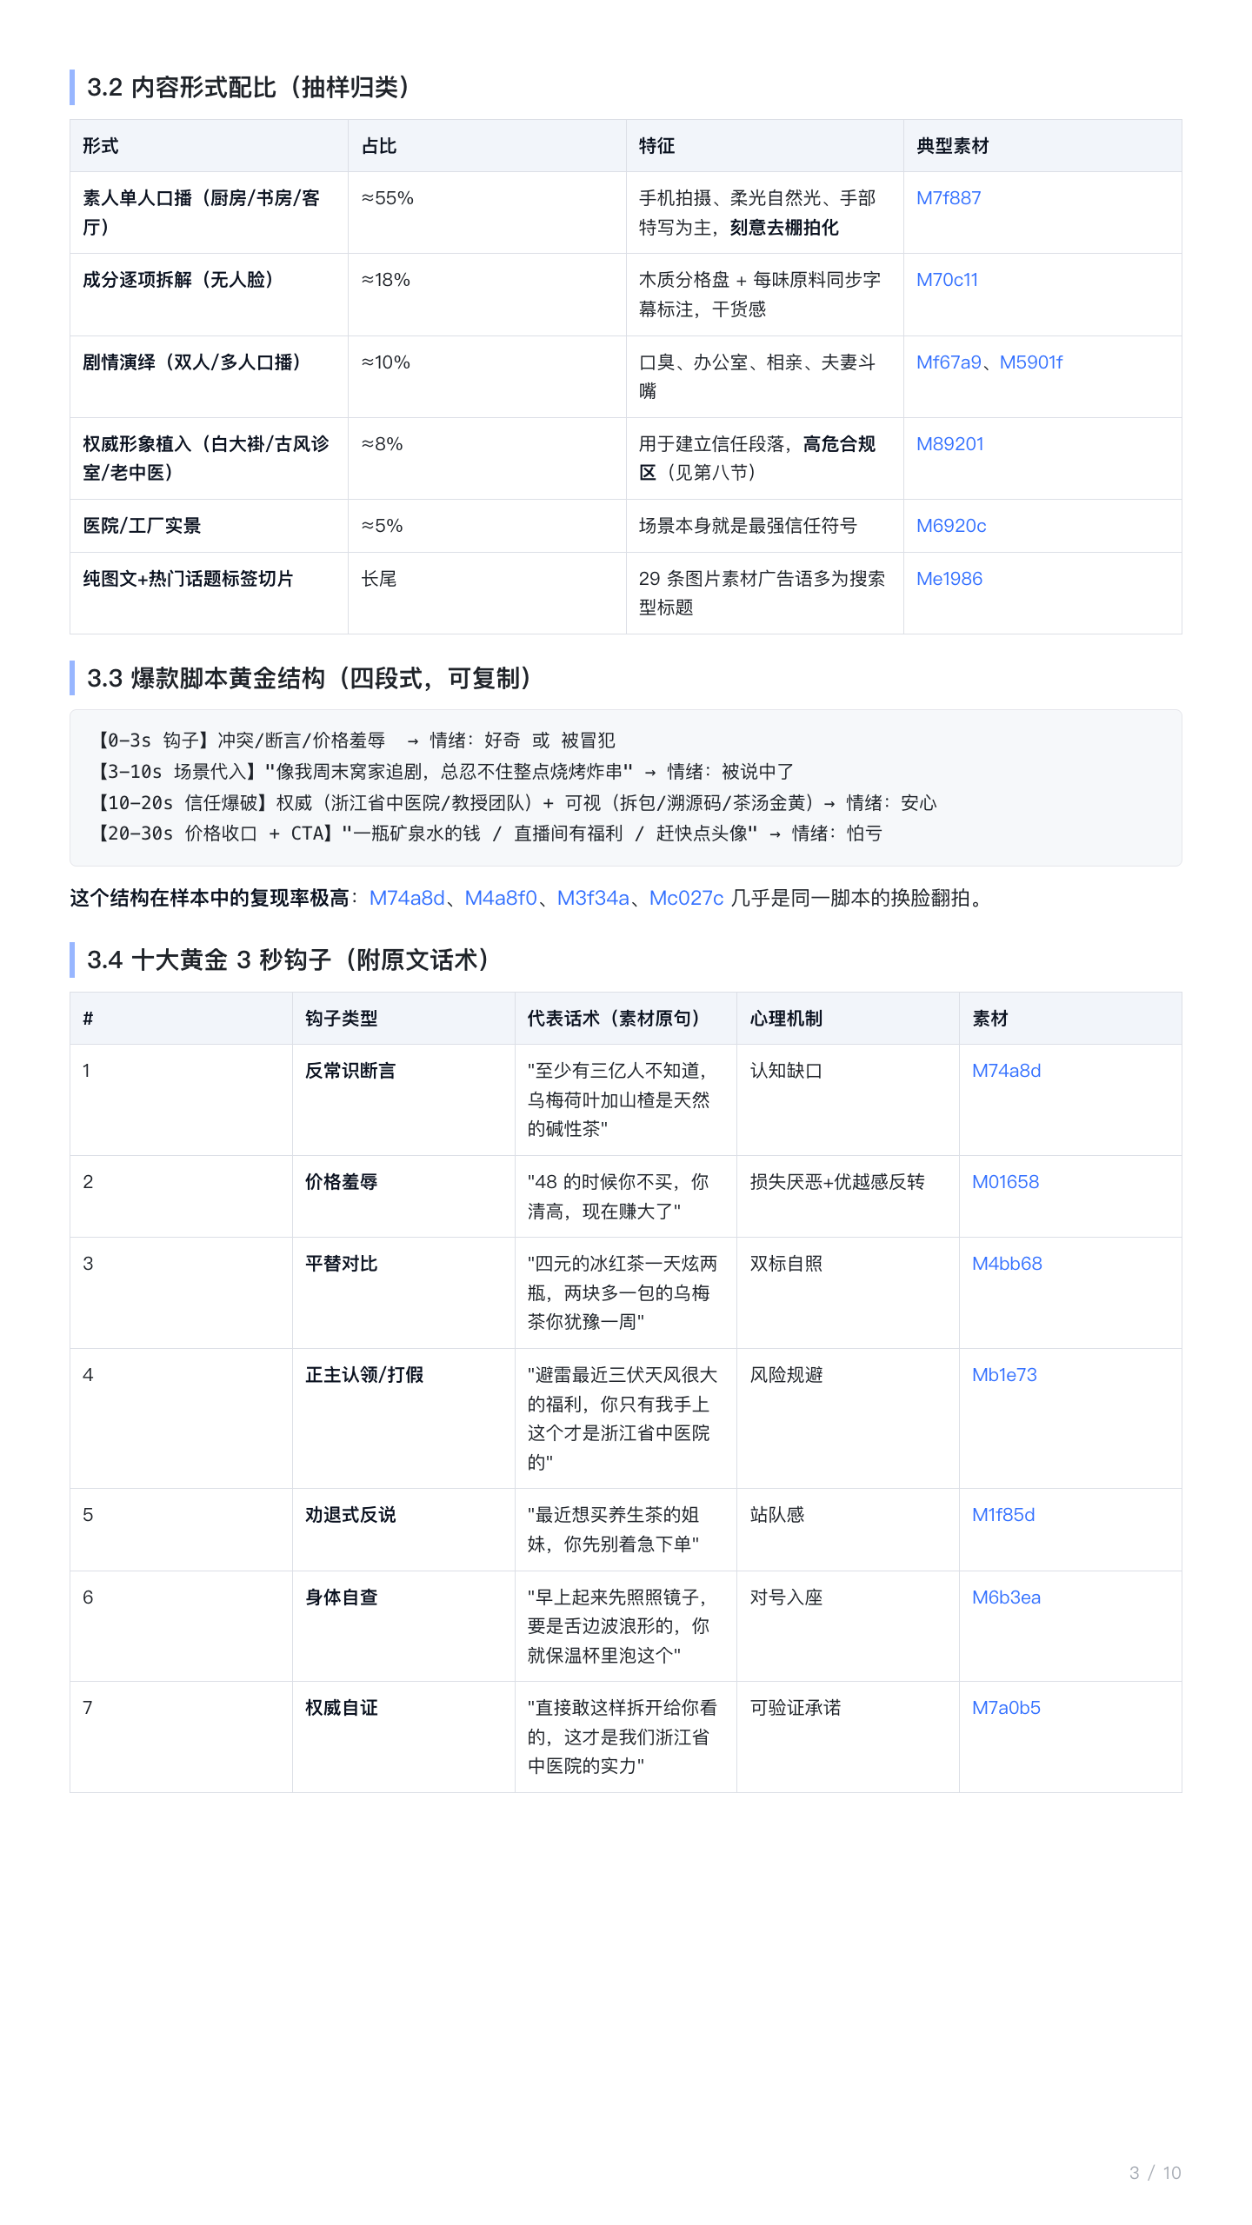This screenshot has height=2225, width=1252.
Task: Click hook type '劝退式反说'
Action: [350, 1515]
